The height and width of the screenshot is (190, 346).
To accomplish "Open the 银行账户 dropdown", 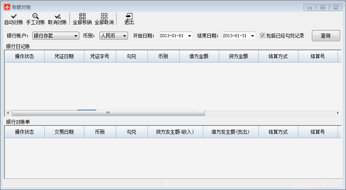I will 76,36.
